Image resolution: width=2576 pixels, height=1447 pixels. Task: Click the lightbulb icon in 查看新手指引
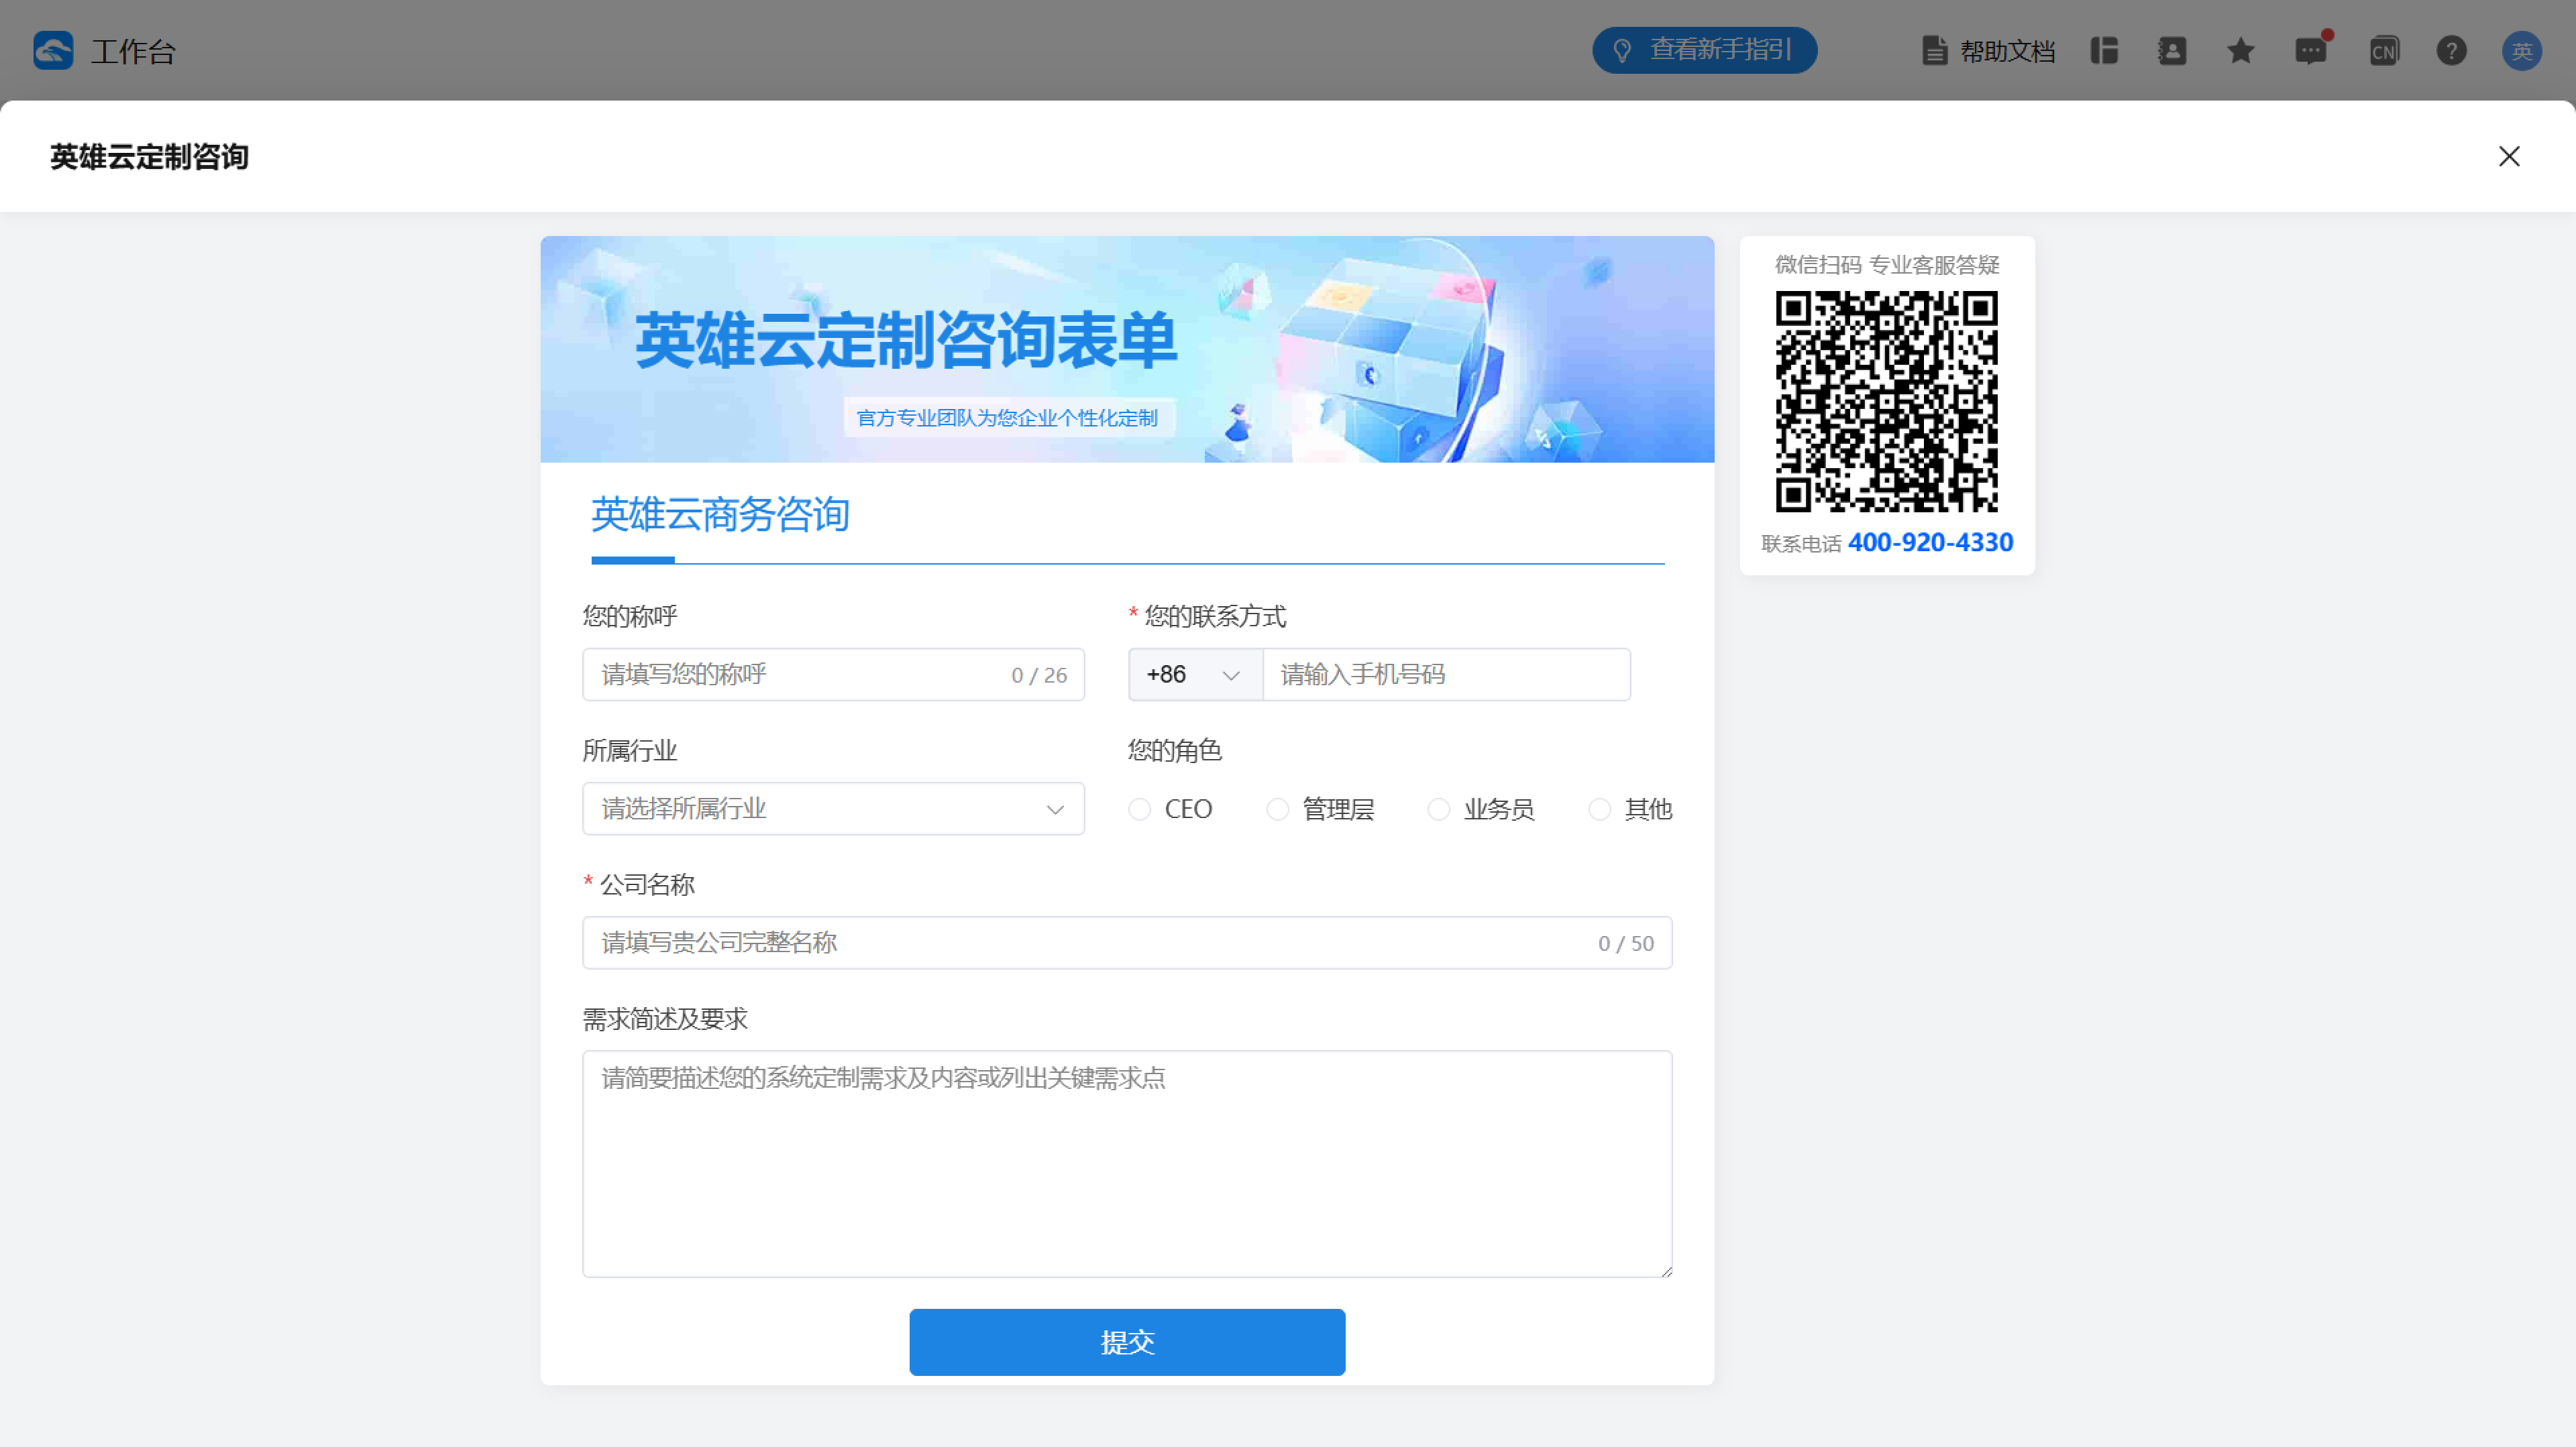tap(1622, 50)
